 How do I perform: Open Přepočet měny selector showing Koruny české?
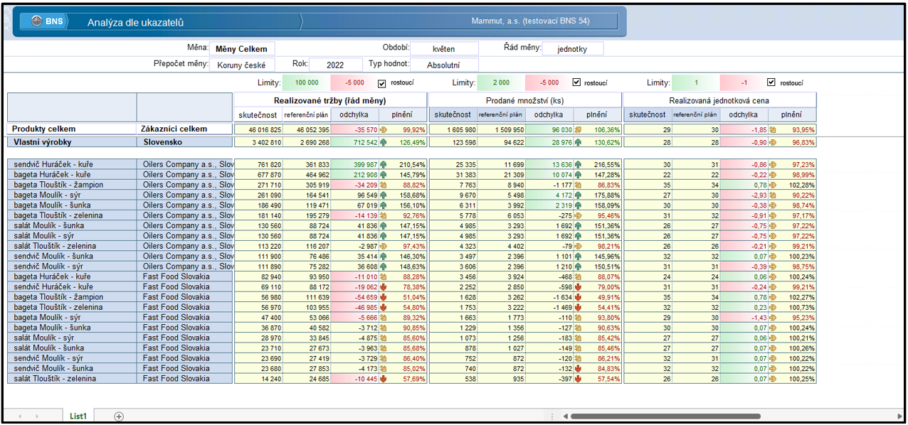241,65
